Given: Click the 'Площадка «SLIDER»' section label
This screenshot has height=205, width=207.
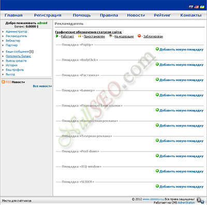Looking at the screenshot, I should [x=78, y=182].
